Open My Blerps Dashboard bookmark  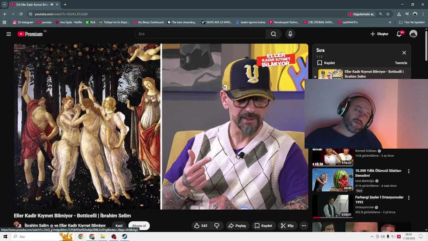coord(148,22)
